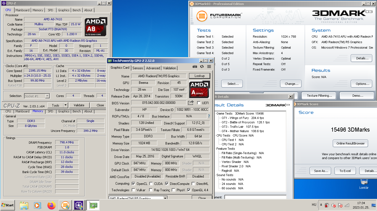Toggle the OpenCL checkbox
377x211 pixels.
pyautogui.click(x=134, y=184)
